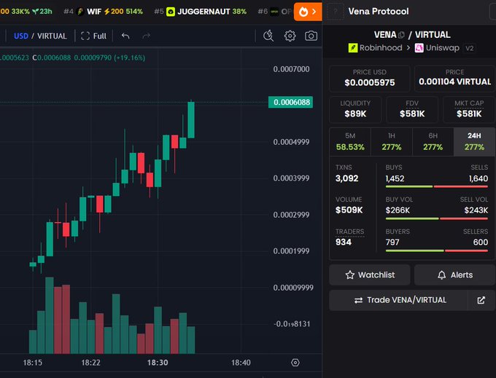This screenshot has width=496, height=378.
Task: Select the 5M timeframe tab
Action: (x=350, y=142)
